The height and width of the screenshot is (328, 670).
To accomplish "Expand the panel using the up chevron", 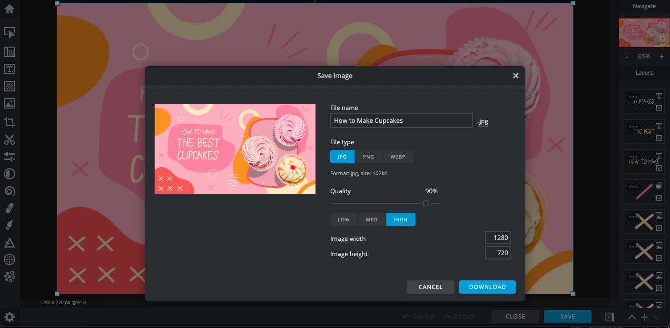I will coord(632,317).
